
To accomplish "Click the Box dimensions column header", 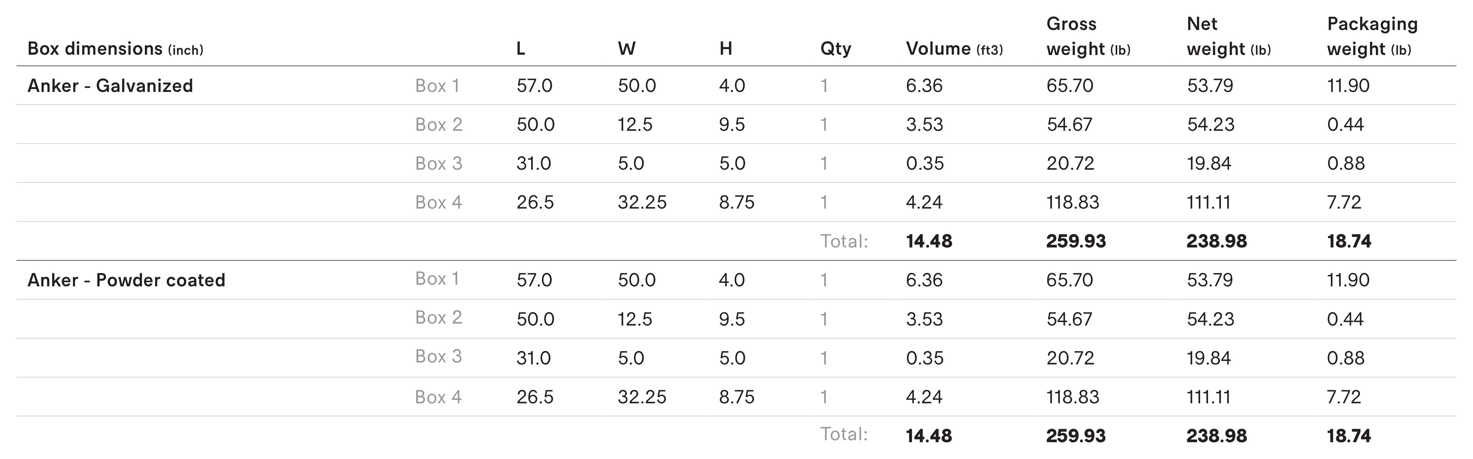I will pos(115,49).
